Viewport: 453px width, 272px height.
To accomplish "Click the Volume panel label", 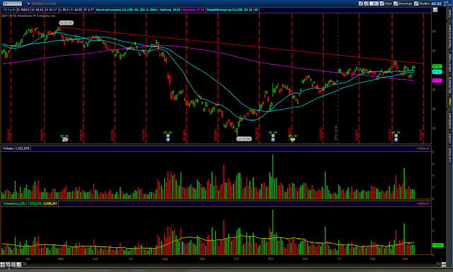I will click(x=8, y=148).
